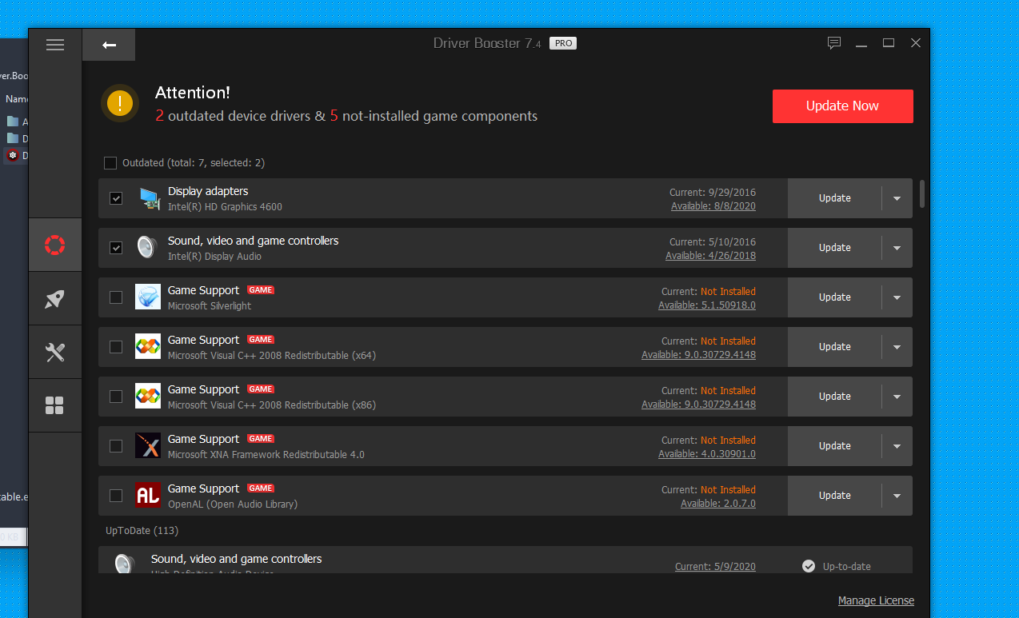
Task: Open the feedback chat bubble icon
Action: 834,43
